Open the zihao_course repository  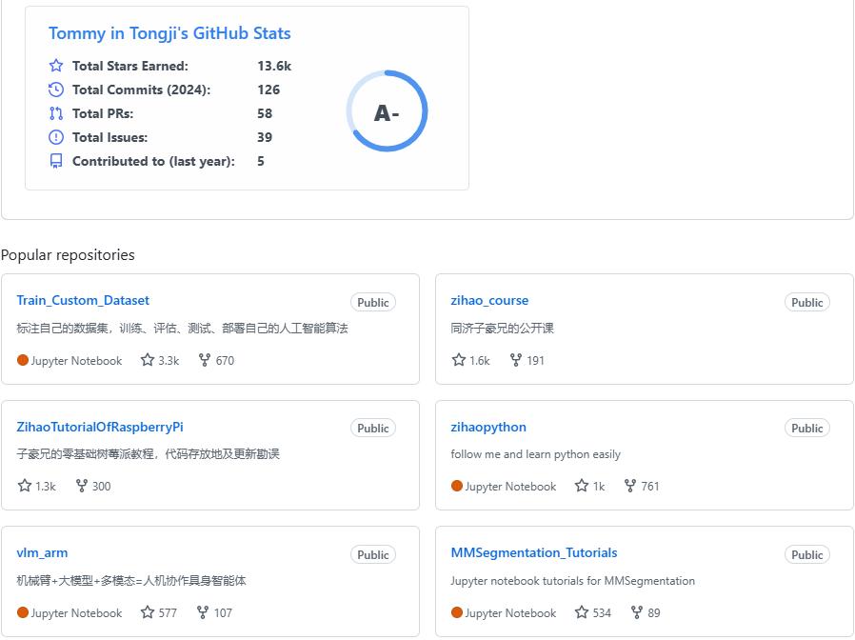489,300
